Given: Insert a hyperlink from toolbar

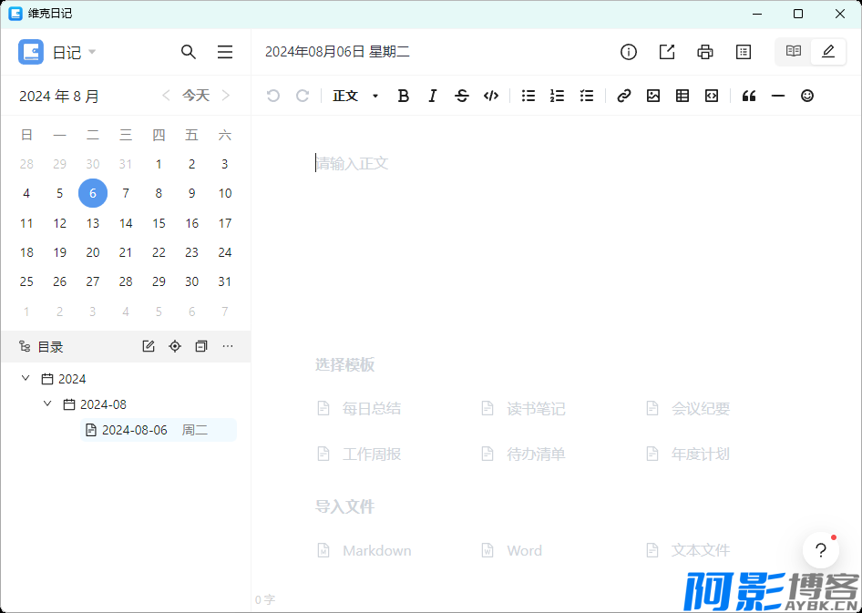Looking at the screenshot, I should point(624,96).
